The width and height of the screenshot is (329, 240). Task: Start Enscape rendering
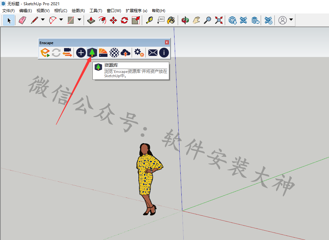pos(45,53)
